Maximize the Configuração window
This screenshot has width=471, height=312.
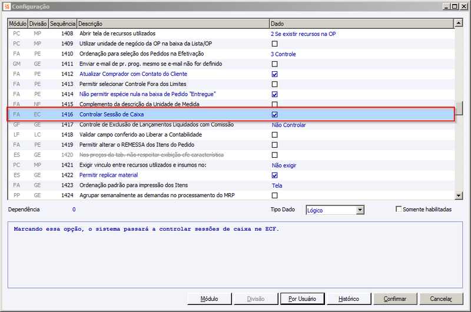pyautogui.click(x=455, y=6)
